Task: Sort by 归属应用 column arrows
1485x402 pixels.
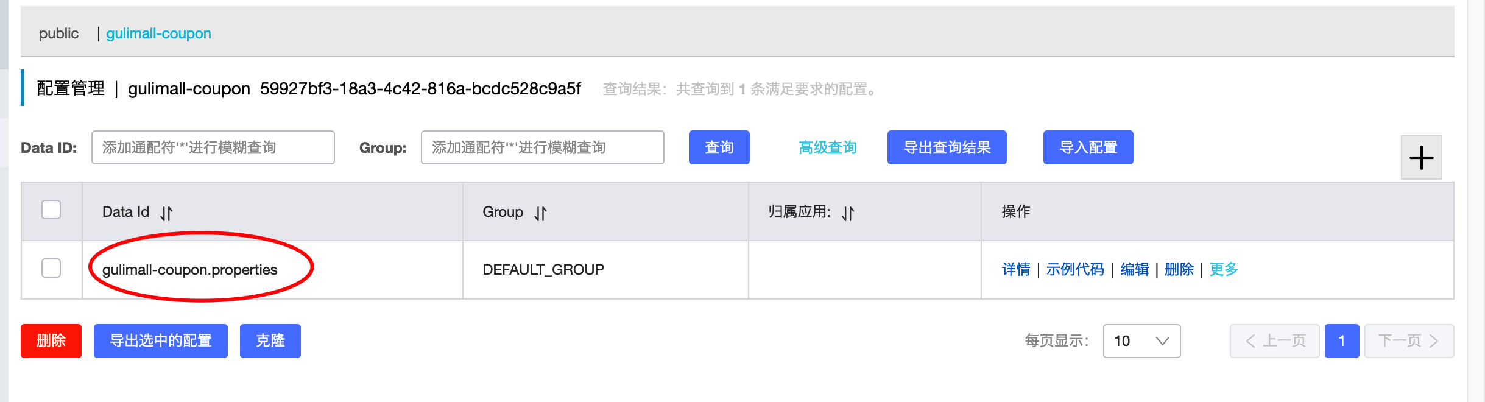Action: coord(848,213)
